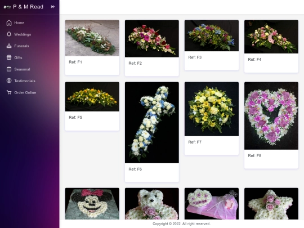Image resolution: width=304 pixels, height=228 pixels.
Task: Open the teddy bear floral tribute image
Action: (x=152, y=204)
